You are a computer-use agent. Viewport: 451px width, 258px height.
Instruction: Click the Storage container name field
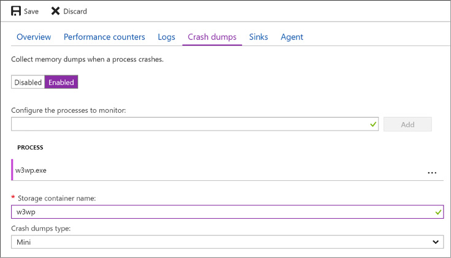pyautogui.click(x=227, y=212)
